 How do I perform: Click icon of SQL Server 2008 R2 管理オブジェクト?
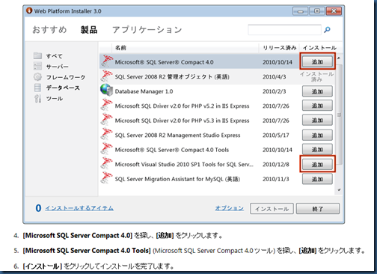pyautogui.click(x=107, y=76)
